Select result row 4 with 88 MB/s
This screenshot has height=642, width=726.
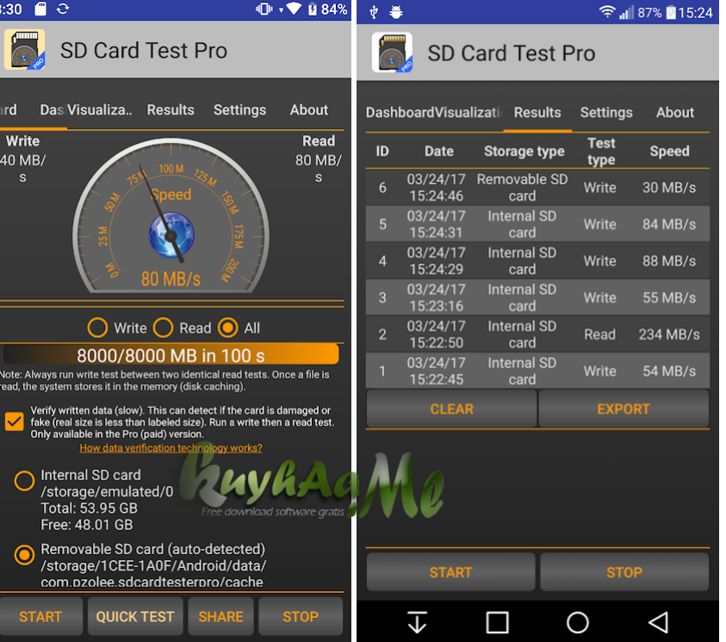(x=537, y=261)
